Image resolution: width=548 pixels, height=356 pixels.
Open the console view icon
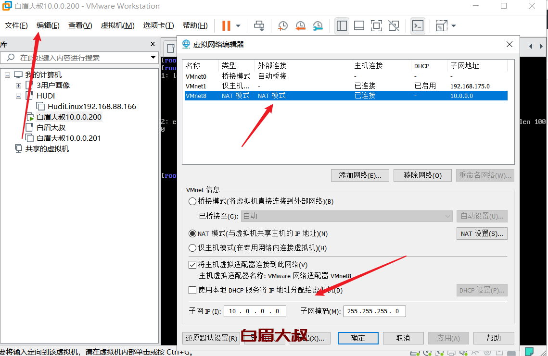(418, 26)
